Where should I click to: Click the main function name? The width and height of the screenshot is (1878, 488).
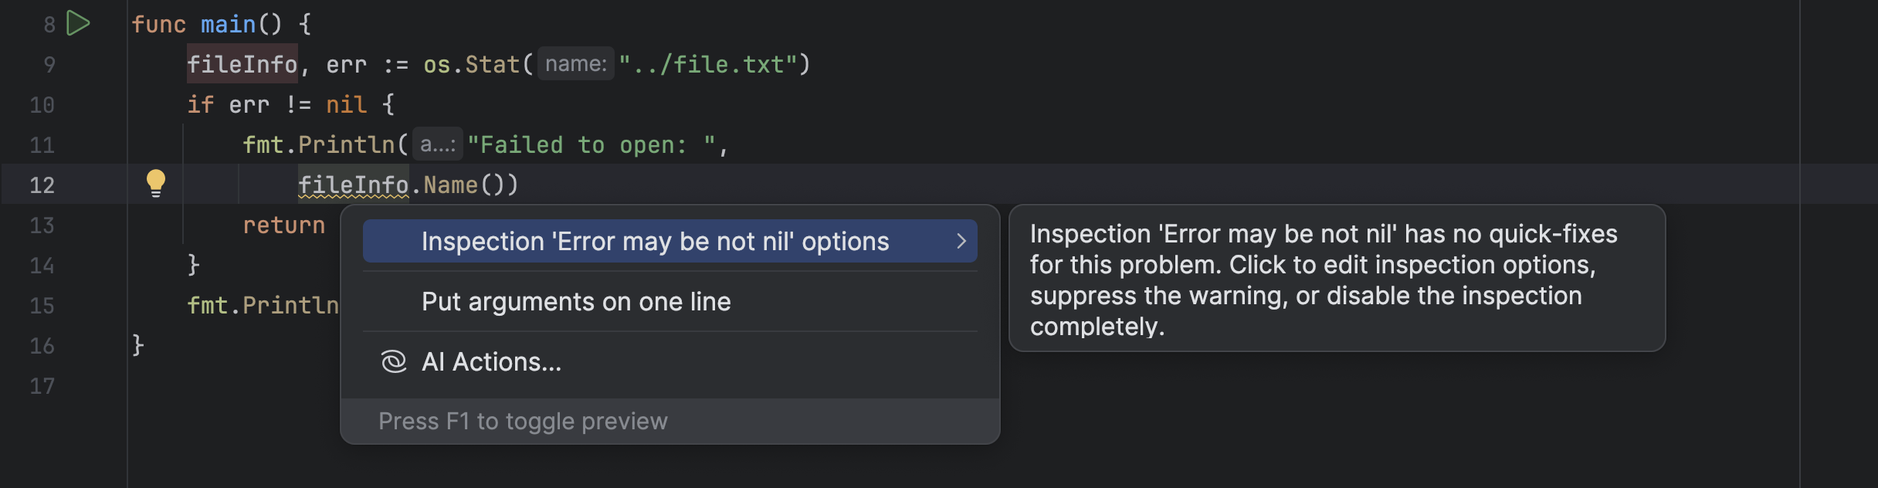pos(228,25)
